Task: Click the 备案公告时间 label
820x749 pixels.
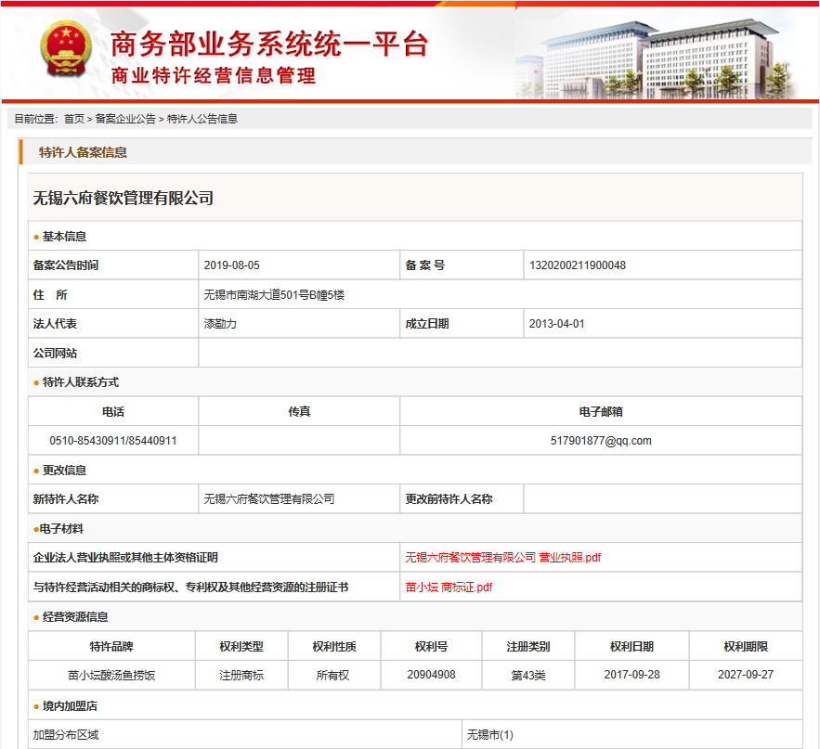Action: click(x=66, y=265)
